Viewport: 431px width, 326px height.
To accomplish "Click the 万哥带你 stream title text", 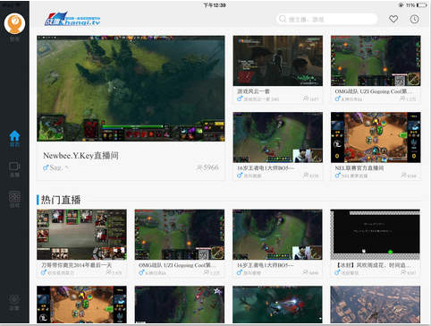I will (x=76, y=265).
